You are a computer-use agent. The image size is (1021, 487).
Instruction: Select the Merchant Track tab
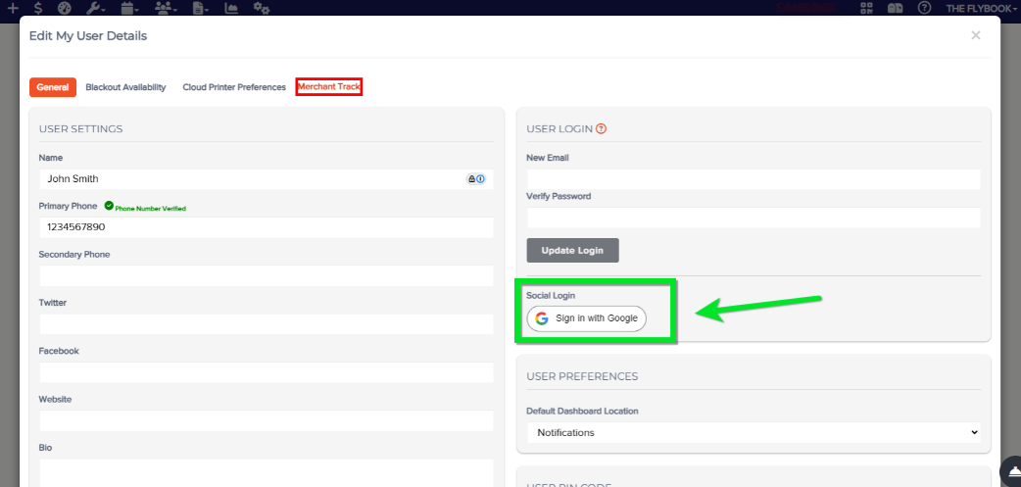(329, 86)
